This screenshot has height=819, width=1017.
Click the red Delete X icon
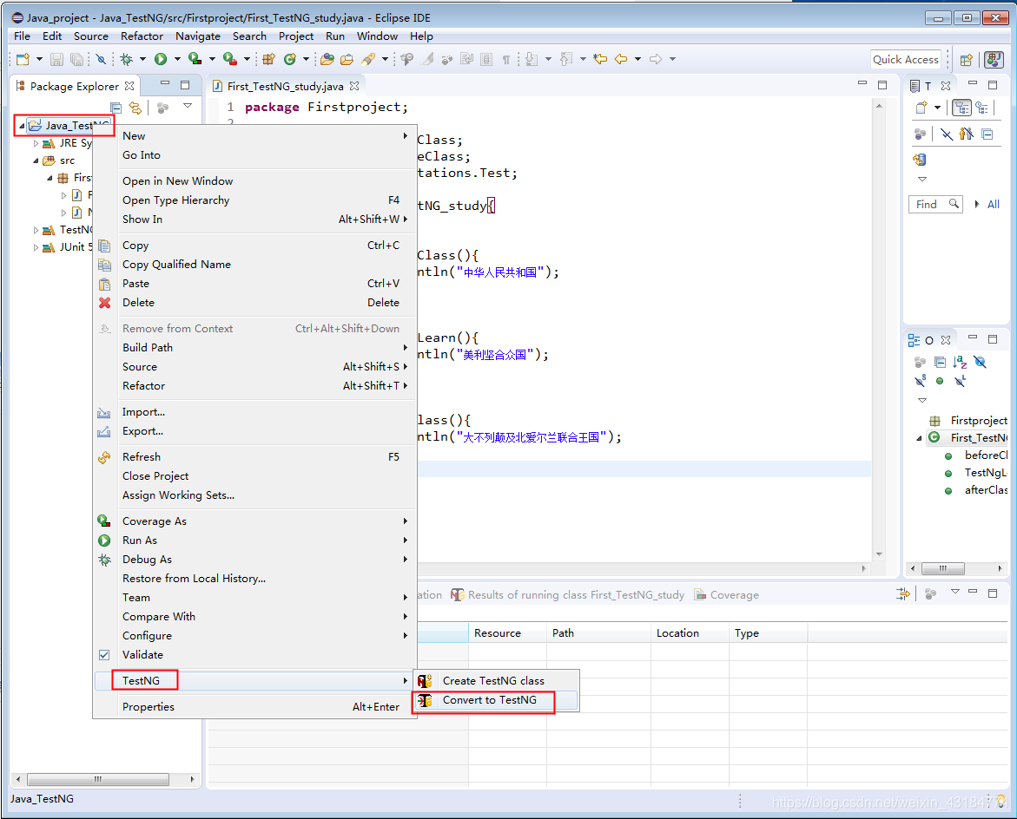tap(104, 303)
